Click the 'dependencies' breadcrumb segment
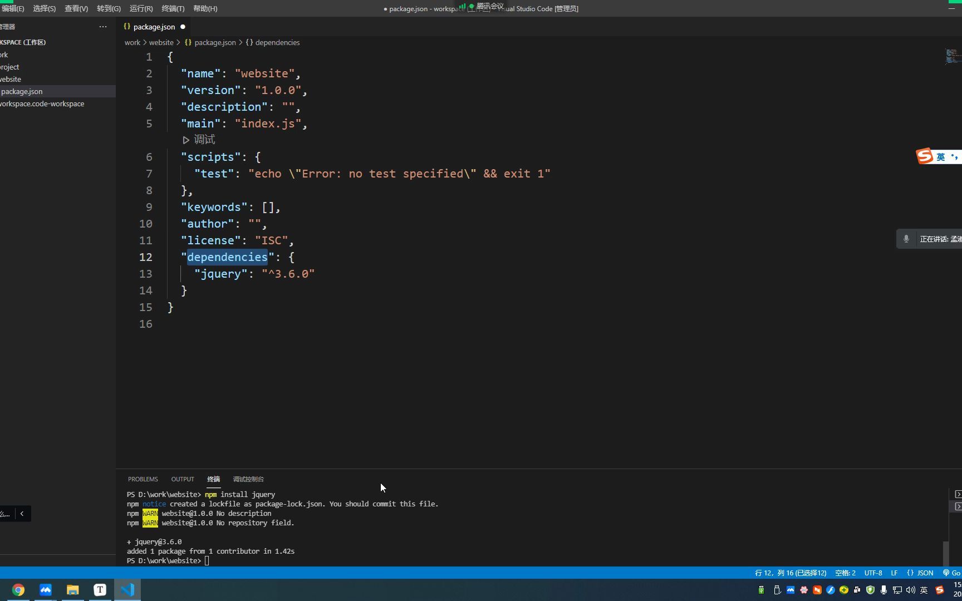962x601 pixels. tap(277, 42)
